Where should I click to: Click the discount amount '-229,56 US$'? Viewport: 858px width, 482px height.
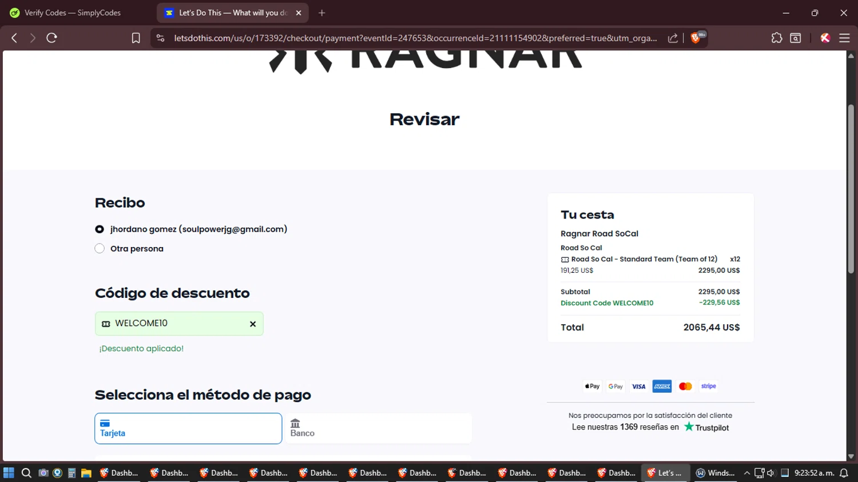tap(719, 302)
